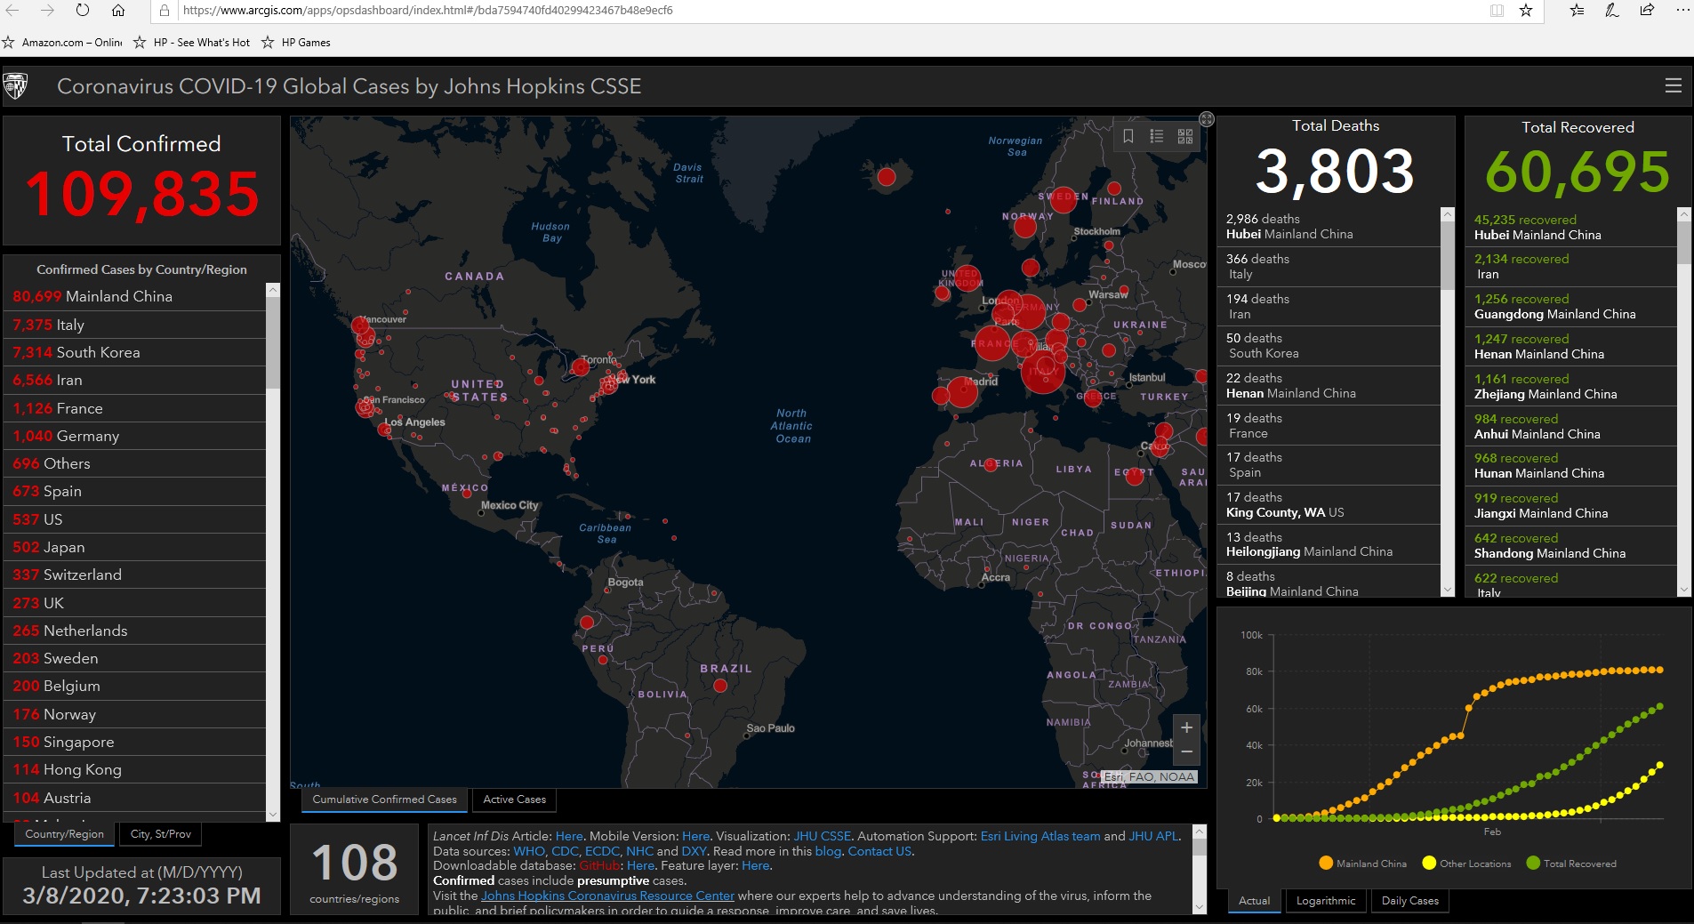Zoom out on the map with minus button
This screenshot has width=1694, height=924.
pos(1186,752)
